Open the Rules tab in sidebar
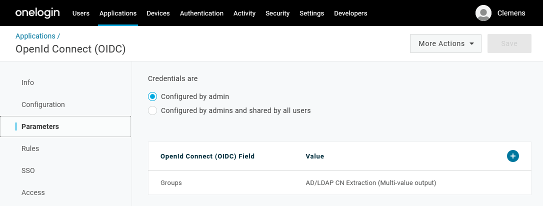Screen dimensions: 543x206 [30, 148]
